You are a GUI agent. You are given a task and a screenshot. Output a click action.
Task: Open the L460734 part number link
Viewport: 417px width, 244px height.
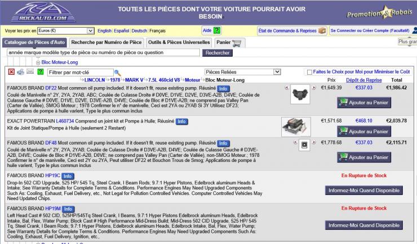click(65, 121)
